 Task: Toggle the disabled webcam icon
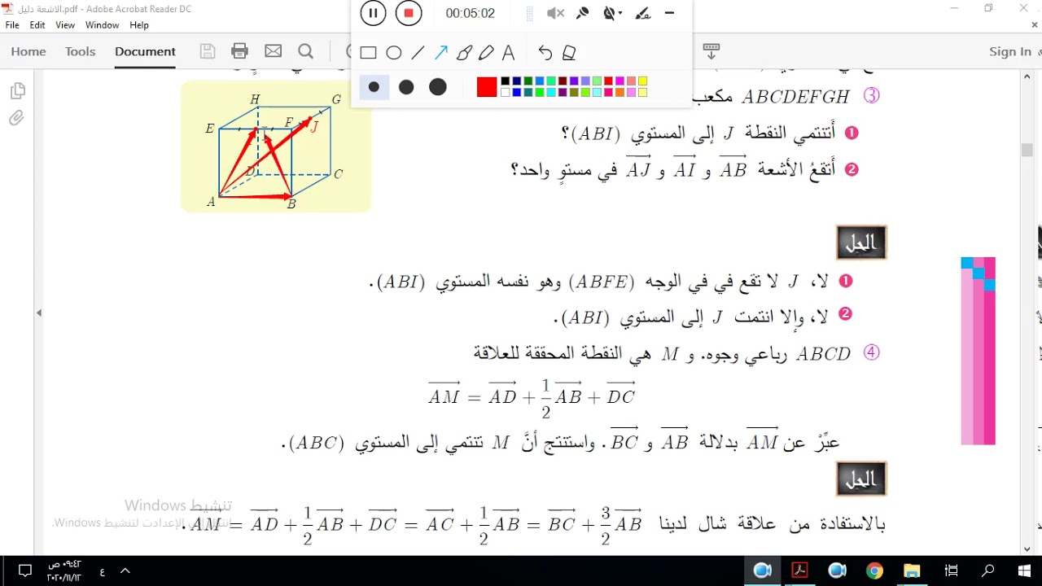click(x=609, y=13)
